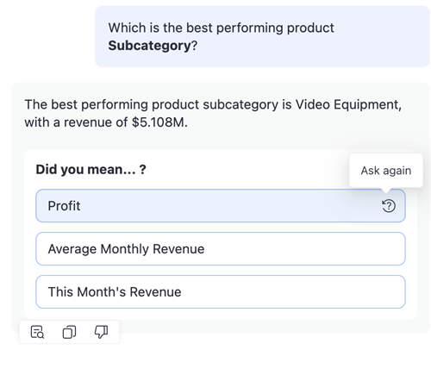The image size is (431, 375).
Task: Click the text Average Monthly Revenue
Action: click(126, 249)
